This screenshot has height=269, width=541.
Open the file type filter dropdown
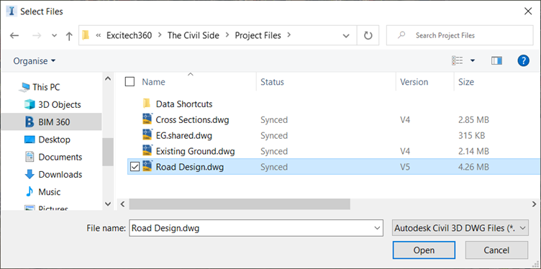(x=460, y=228)
